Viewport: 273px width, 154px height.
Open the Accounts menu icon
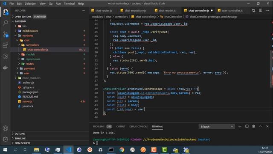[6, 128]
